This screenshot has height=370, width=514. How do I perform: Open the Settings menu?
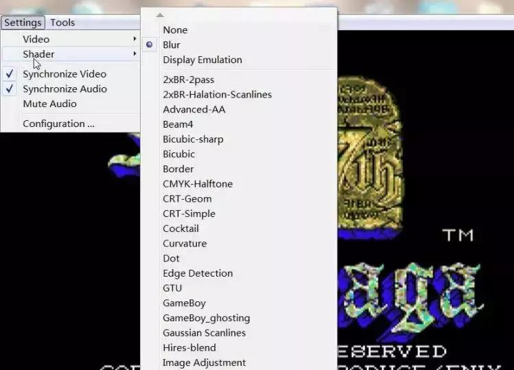pos(23,23)
